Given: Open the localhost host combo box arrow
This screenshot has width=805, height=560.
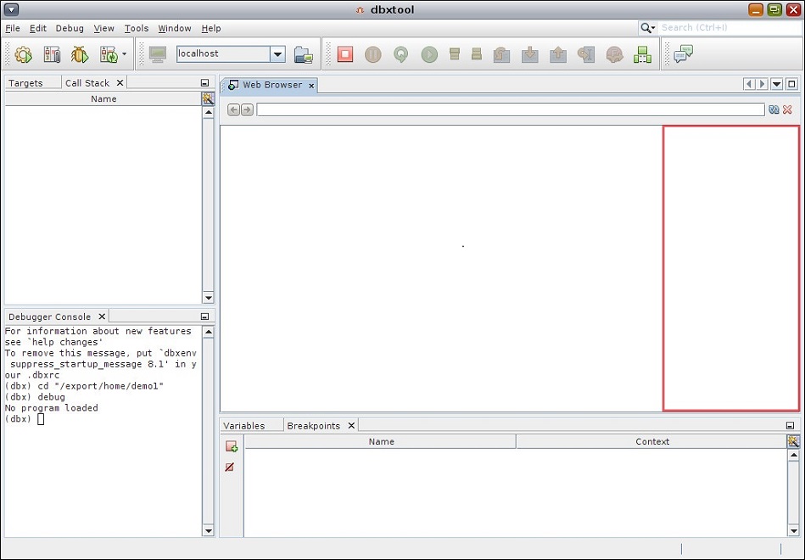Looking at the screenshot, I should (277, 54).
